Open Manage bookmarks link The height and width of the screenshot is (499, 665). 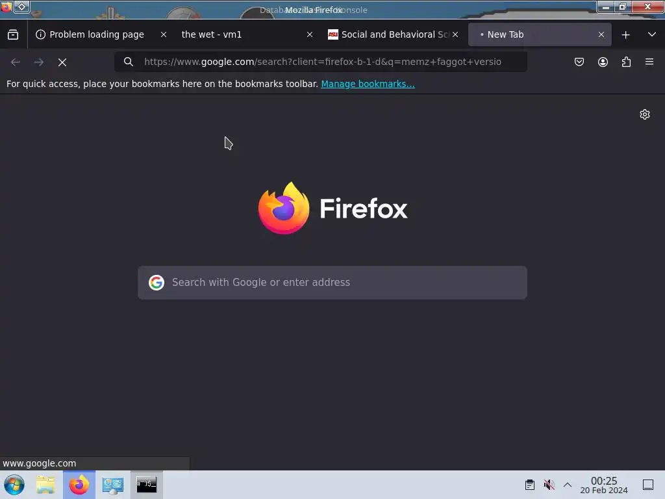pos(368,84)
